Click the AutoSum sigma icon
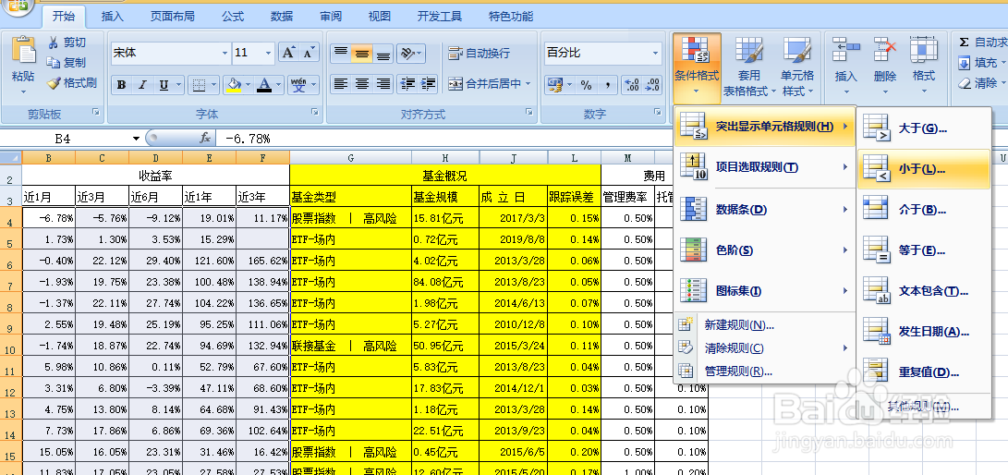 tap(964, 43)
